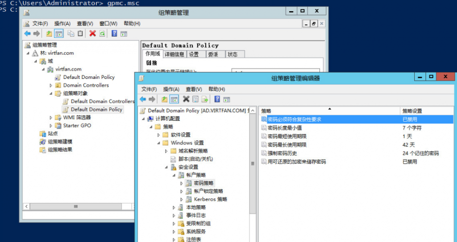Image resolution: width=457 pixels, height=242 pixels.
Task: Open the 操作(A) menu in 组策略管理编辑器
Action: 171,89
